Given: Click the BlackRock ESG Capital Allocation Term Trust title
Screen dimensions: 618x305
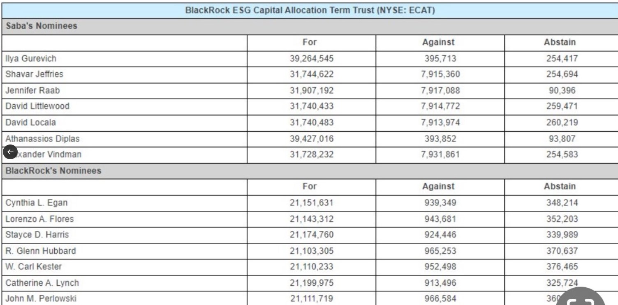Looking at the screenshot, I should 310,10.
